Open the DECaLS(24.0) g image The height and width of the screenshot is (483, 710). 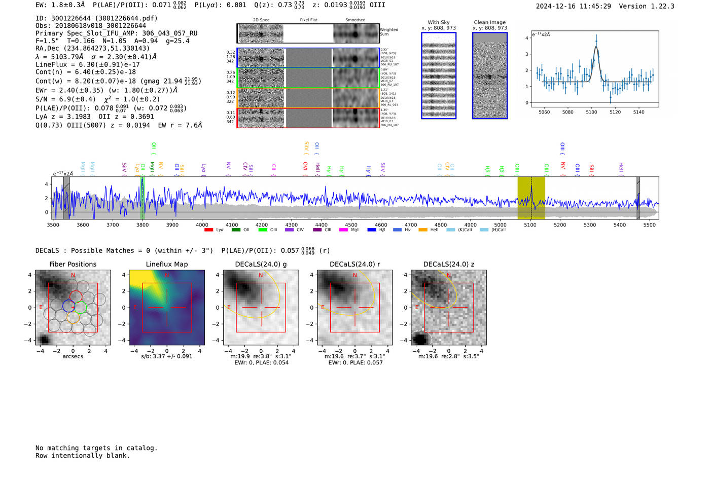[x=261, y=308]
